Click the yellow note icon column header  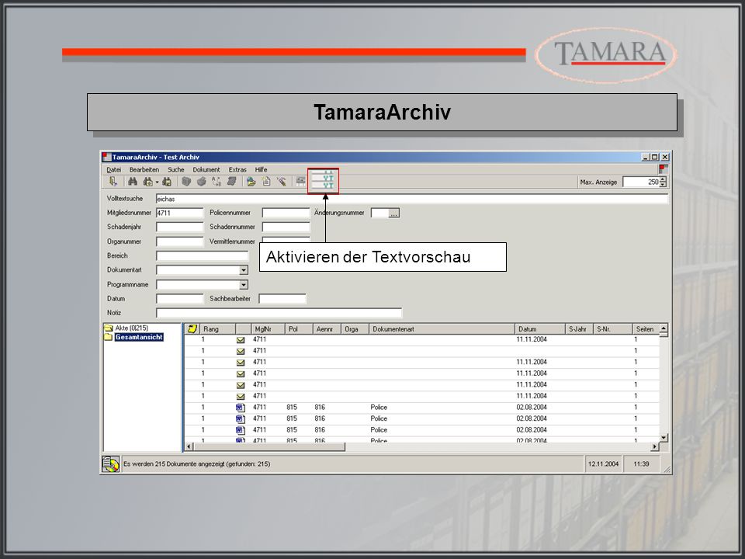(192, 329)
